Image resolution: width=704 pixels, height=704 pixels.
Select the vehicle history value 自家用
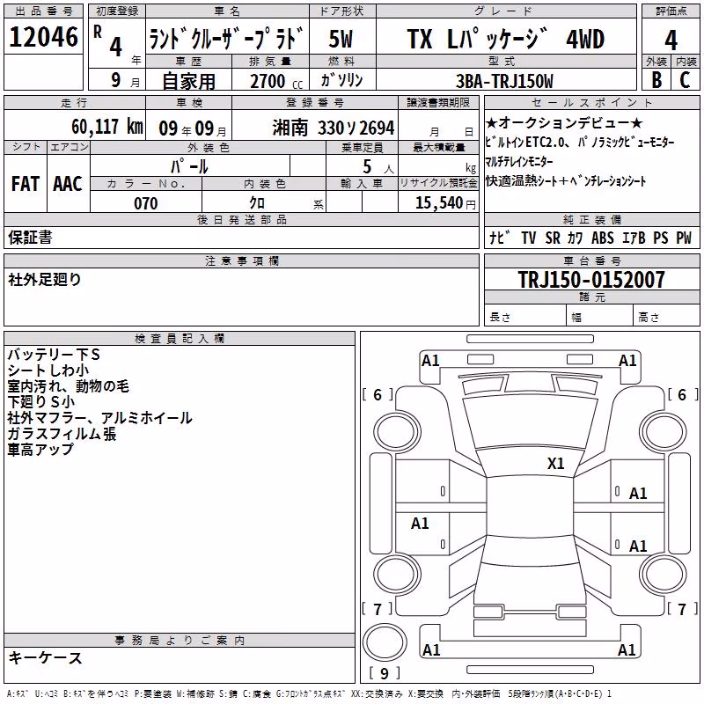pyautogui.click(x=188, y=81)
